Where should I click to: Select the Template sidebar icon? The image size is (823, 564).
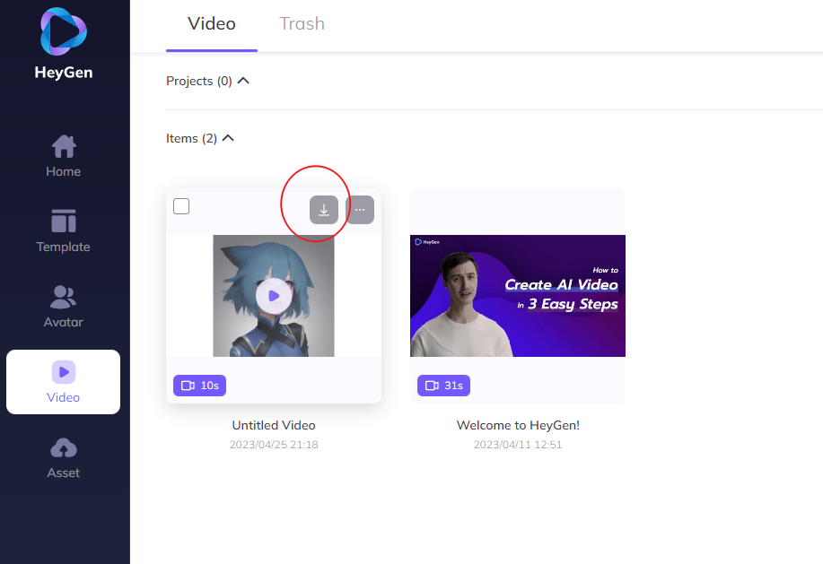pyautogui.click(x=63, y=231)
